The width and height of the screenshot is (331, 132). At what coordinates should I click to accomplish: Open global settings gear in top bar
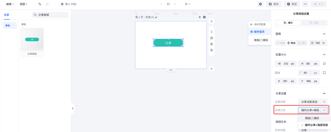pyautogui.click(x=260, y=4)
